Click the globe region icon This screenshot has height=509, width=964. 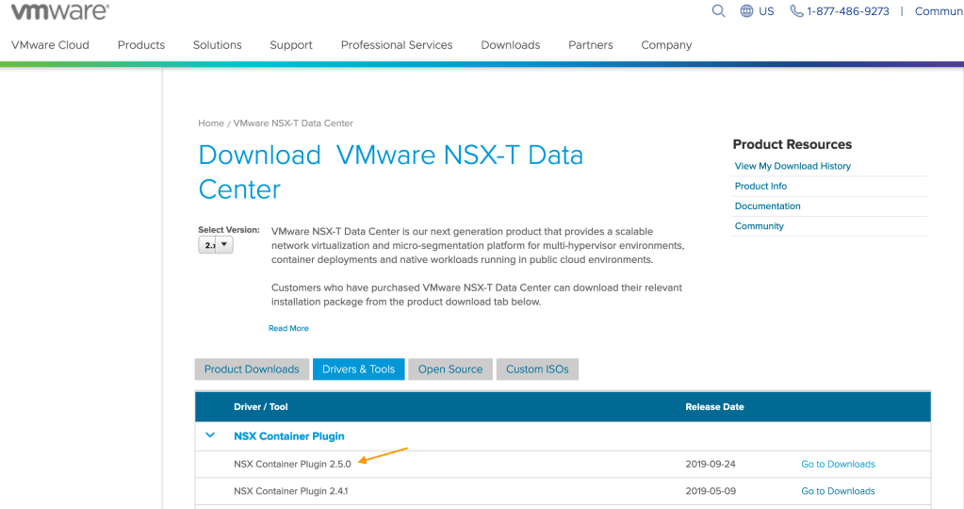(746, 11)
